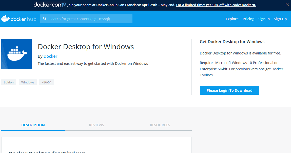Viewport: 291px width, 153px height.
Task: Open the Docker publisher link
Action: [x=50, y=56]
